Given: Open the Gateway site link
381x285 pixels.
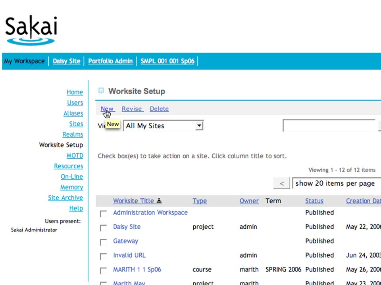Looking at the screenshot, I should click(x=126, y=241).
